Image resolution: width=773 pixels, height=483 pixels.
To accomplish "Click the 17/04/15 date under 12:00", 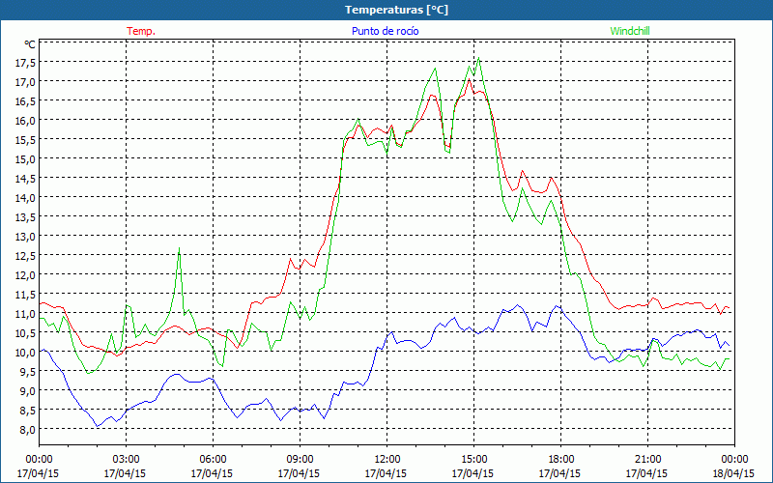I will click(x=386, y=473).
